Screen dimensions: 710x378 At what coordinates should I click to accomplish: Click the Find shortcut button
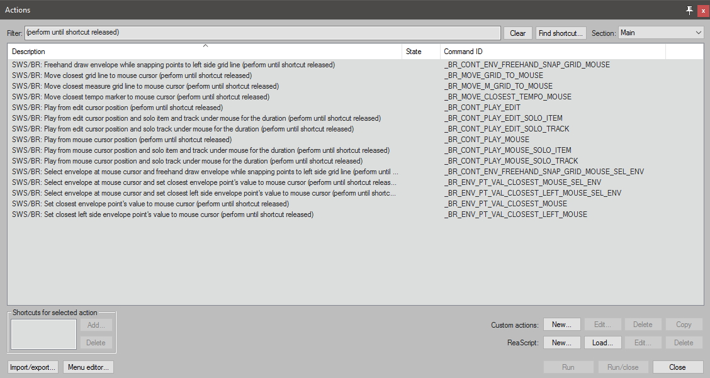(x=561, y=33)
